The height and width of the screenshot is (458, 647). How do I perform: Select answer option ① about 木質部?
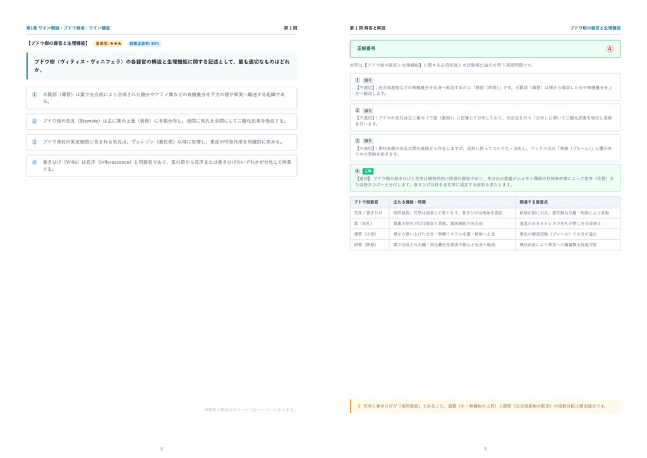click(x=162, y=98)
